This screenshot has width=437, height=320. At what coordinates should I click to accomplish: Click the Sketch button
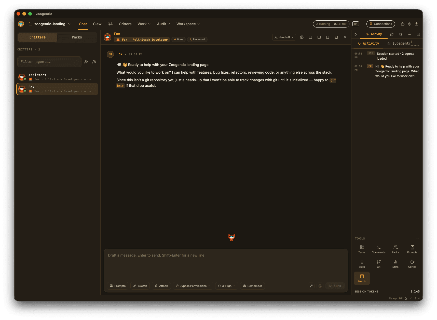[x=140, y=286]
